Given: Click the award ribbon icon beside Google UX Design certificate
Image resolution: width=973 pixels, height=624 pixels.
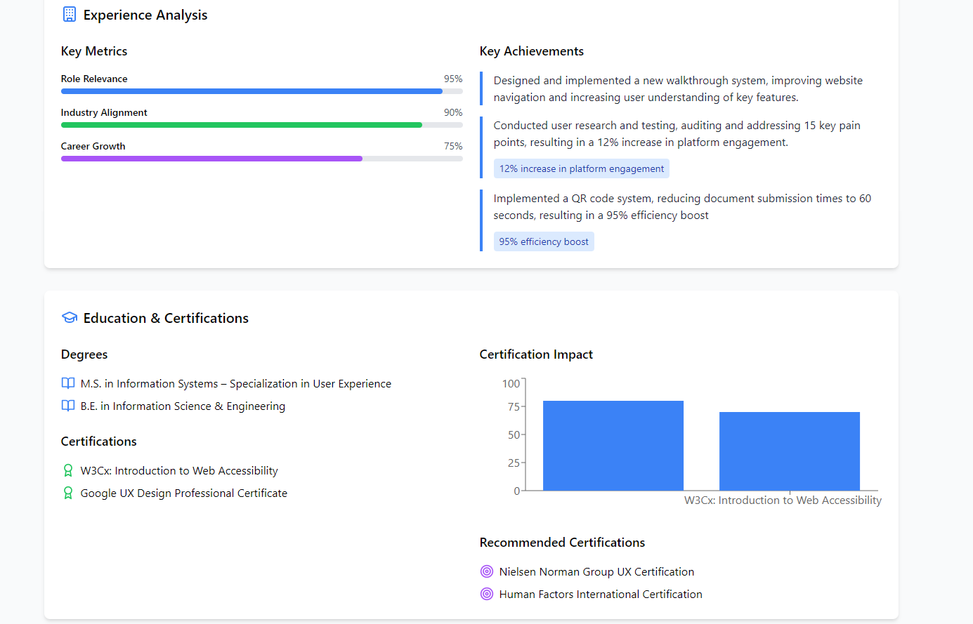Looking at the screenshot, I should [x=68, y=493].
